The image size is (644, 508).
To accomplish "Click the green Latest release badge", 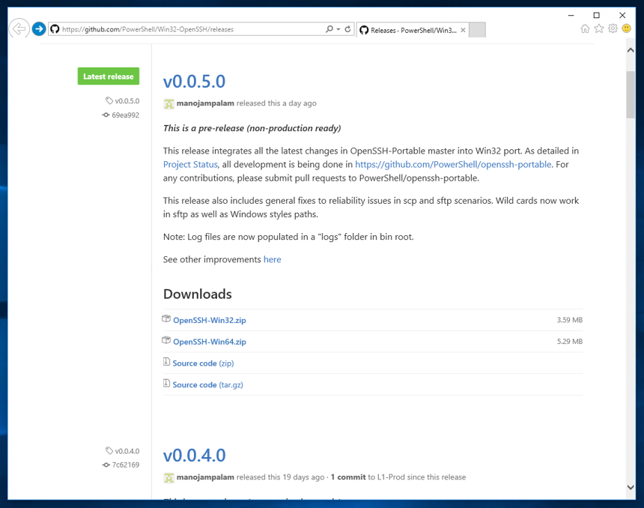I will [109, 76].
